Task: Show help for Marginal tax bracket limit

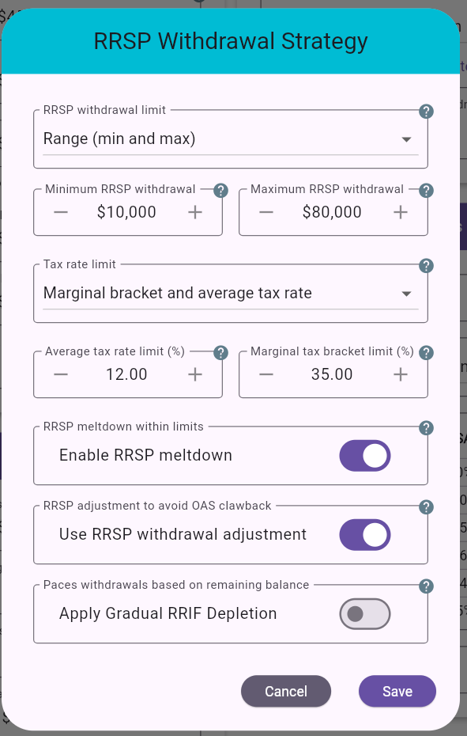Action: [x=426, y=352]
